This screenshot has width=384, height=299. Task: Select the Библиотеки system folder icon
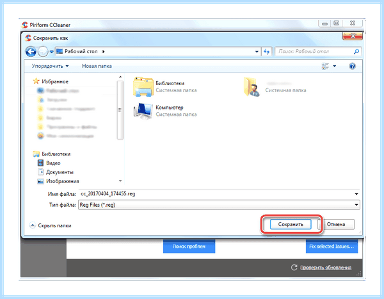(x=143, y=86)
